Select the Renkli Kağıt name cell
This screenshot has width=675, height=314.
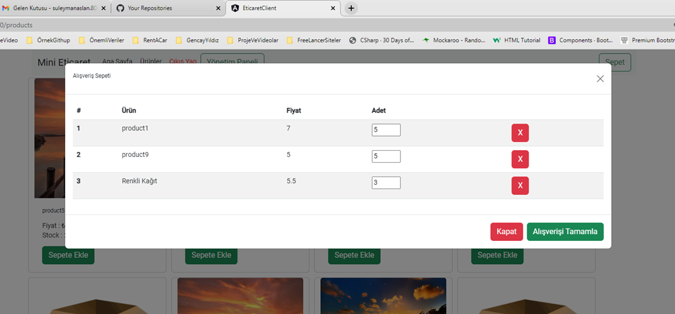click(x=140, y=181)
